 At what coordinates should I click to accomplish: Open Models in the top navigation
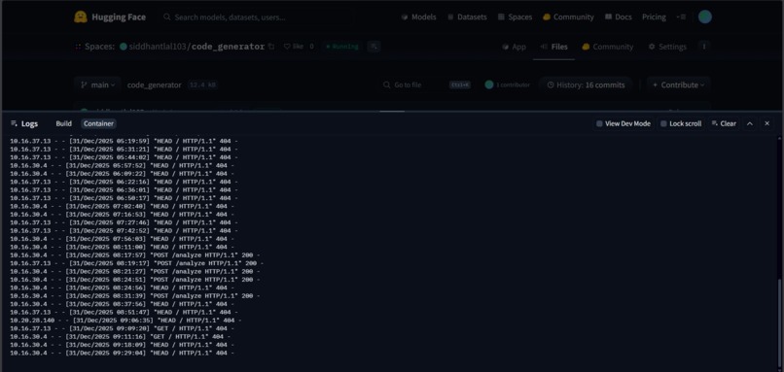pyautogui.click(x=418, y=17)
